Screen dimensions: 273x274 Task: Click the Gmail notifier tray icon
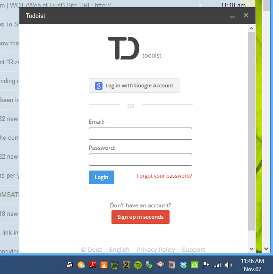coord(160,265)
